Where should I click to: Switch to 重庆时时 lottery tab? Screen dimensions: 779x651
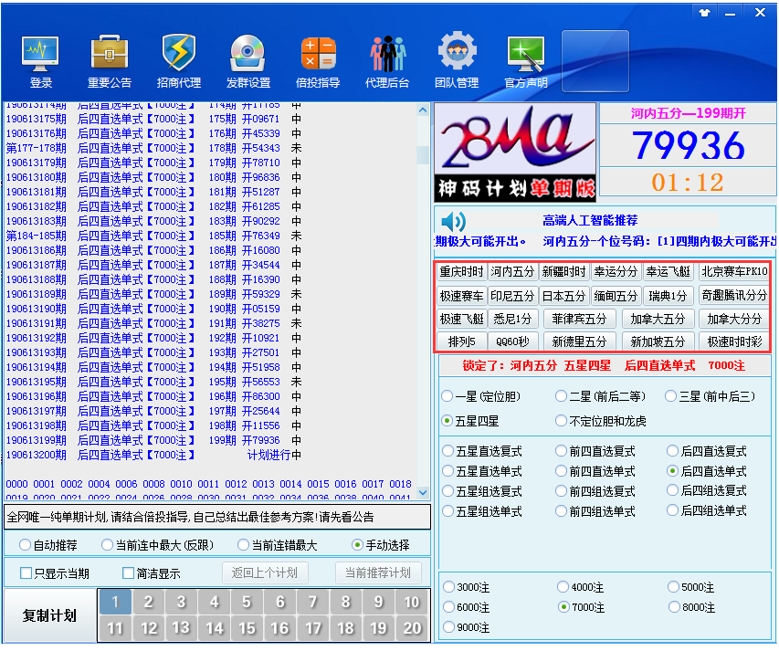[461, 272]
